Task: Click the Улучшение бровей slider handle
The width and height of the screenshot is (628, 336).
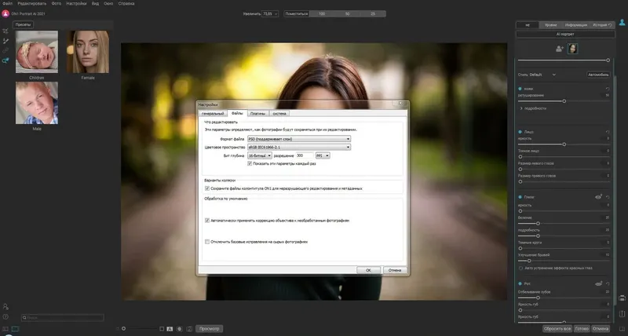Action: pos(528,261)
